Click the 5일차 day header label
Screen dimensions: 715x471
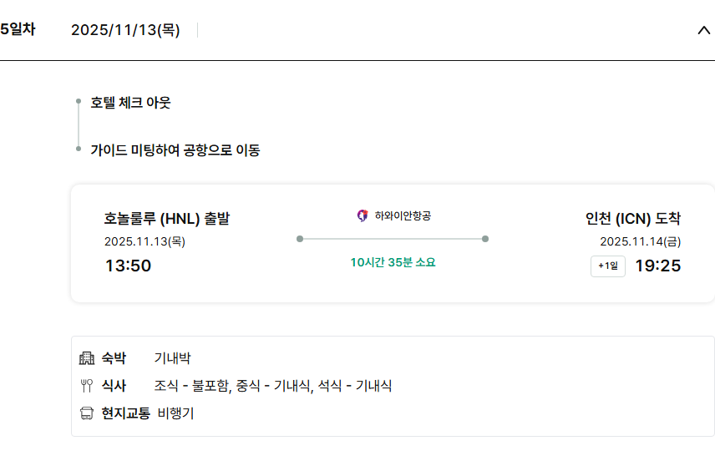click(18, 30)
